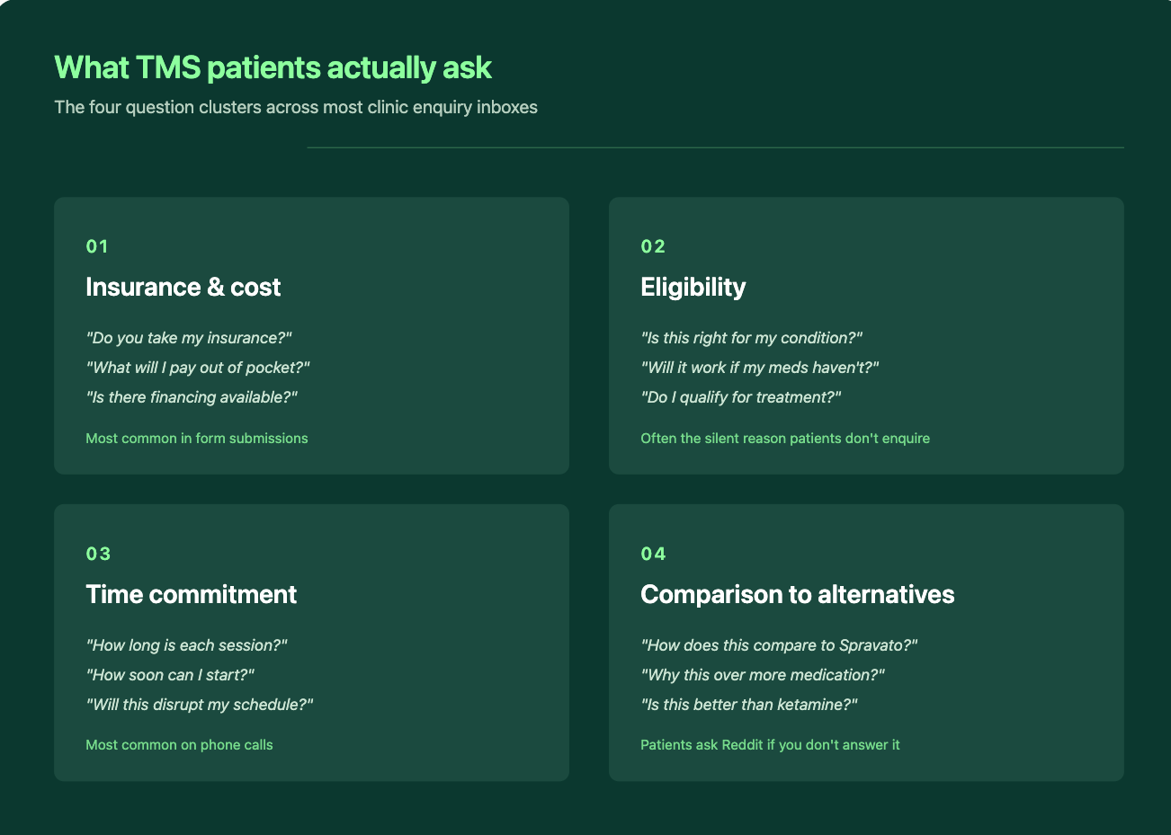This screenshot has height=835, width=1171.
Task: Click the subtitle about four question clusters
Action: point(296,108)
